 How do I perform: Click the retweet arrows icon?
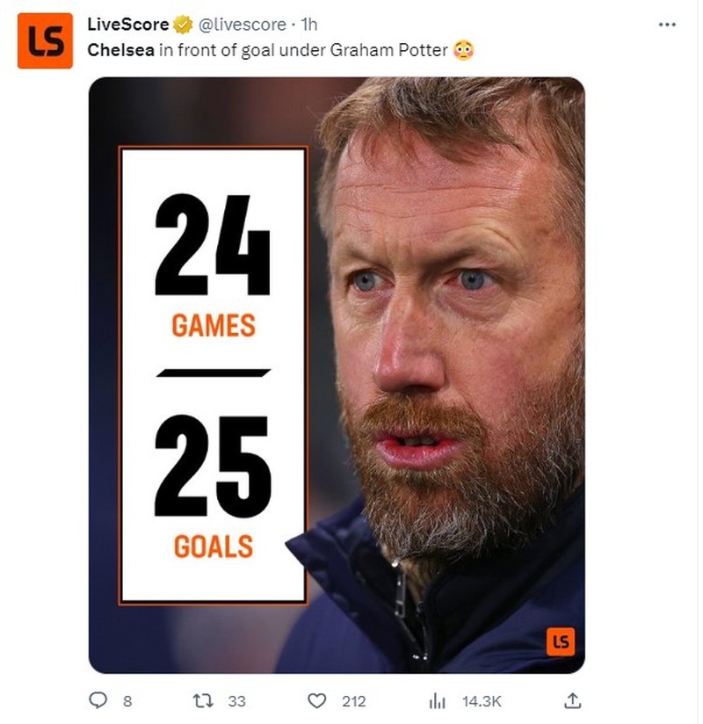[x=201, y=700]
